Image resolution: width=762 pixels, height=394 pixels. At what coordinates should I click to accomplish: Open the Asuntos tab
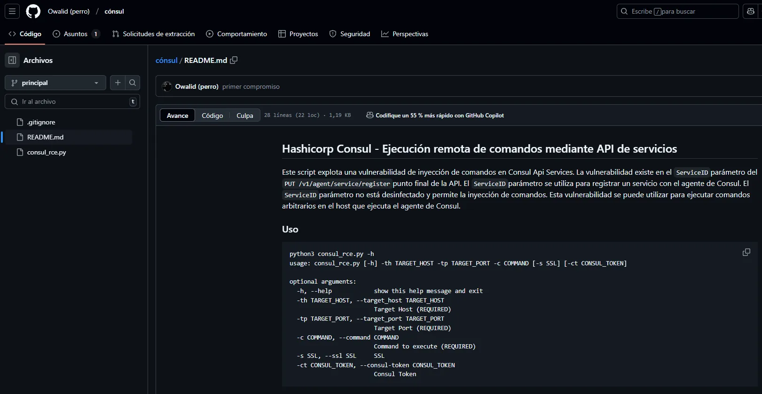76,34
